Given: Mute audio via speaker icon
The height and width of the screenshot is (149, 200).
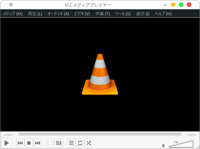Looking at the screenshot, I should click(x=164, y=145).
